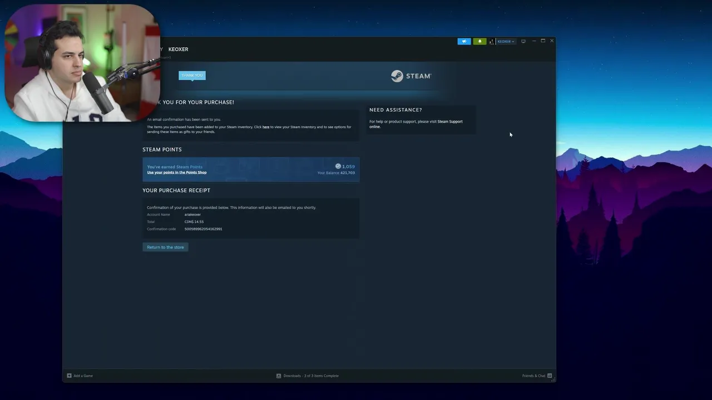Maximize the Steam window
The width and height of the screenshot is (712, 400).
tap(543, 41)
